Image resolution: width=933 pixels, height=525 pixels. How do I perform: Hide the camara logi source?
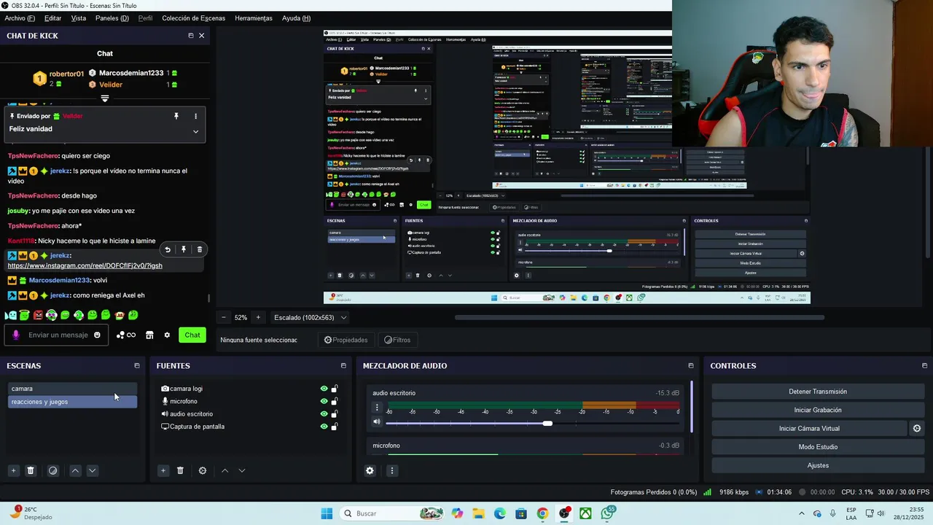click(x=324, y=389)
